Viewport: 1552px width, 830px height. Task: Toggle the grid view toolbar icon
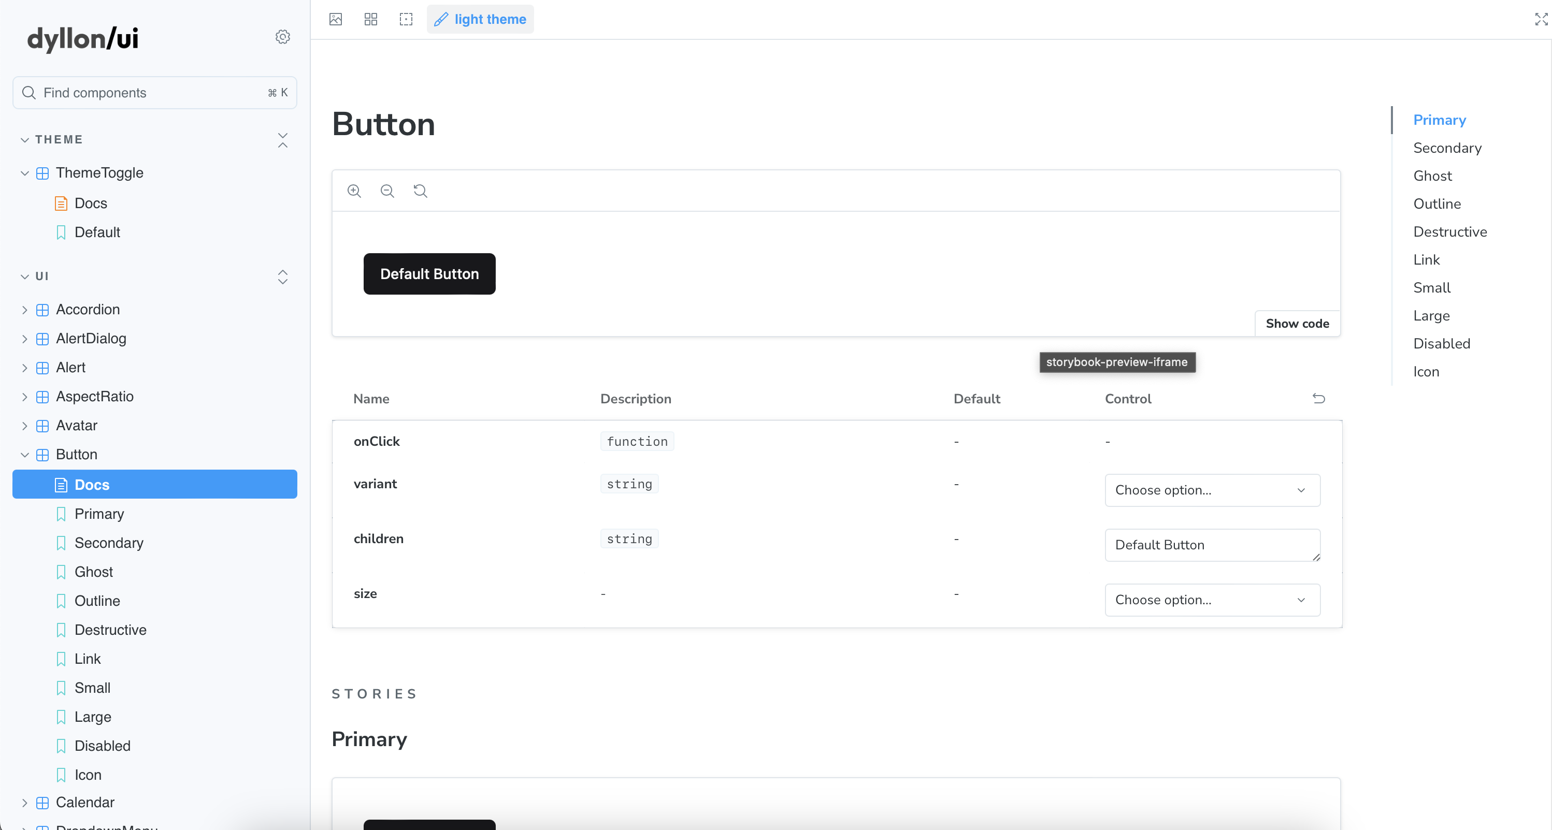[x=370, y=19]
